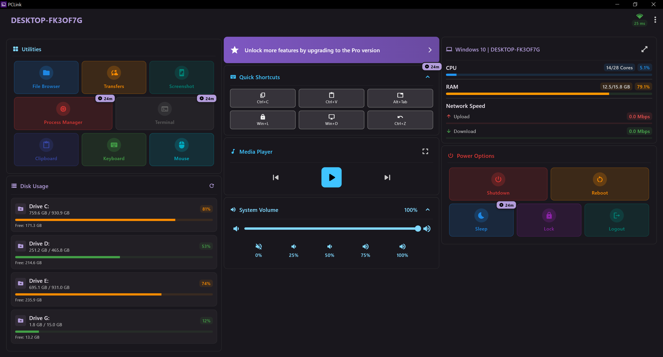The width and height of the screenshot is (663, 357).
Task: Open the File Browser utility
Action: click(46, 77)
